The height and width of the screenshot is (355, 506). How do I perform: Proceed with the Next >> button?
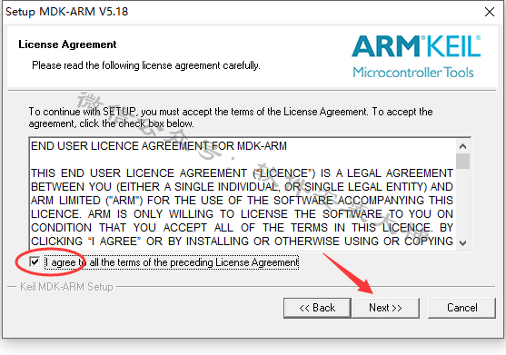(x=385, y=308)
